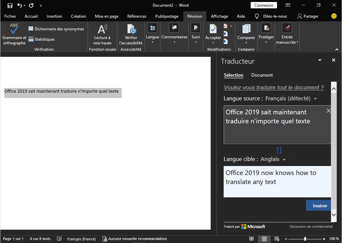Select web layout view in status bar

coord(276,239)
